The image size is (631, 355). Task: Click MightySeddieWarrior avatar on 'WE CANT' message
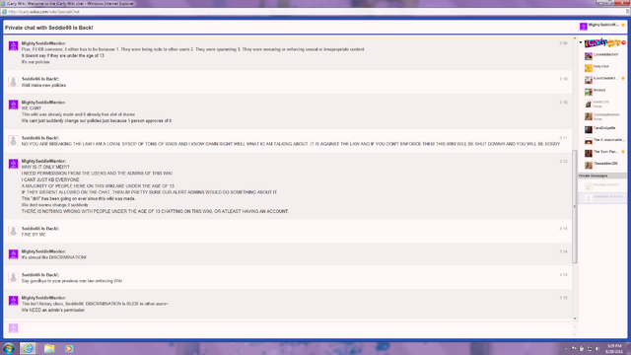click(13, 106)
